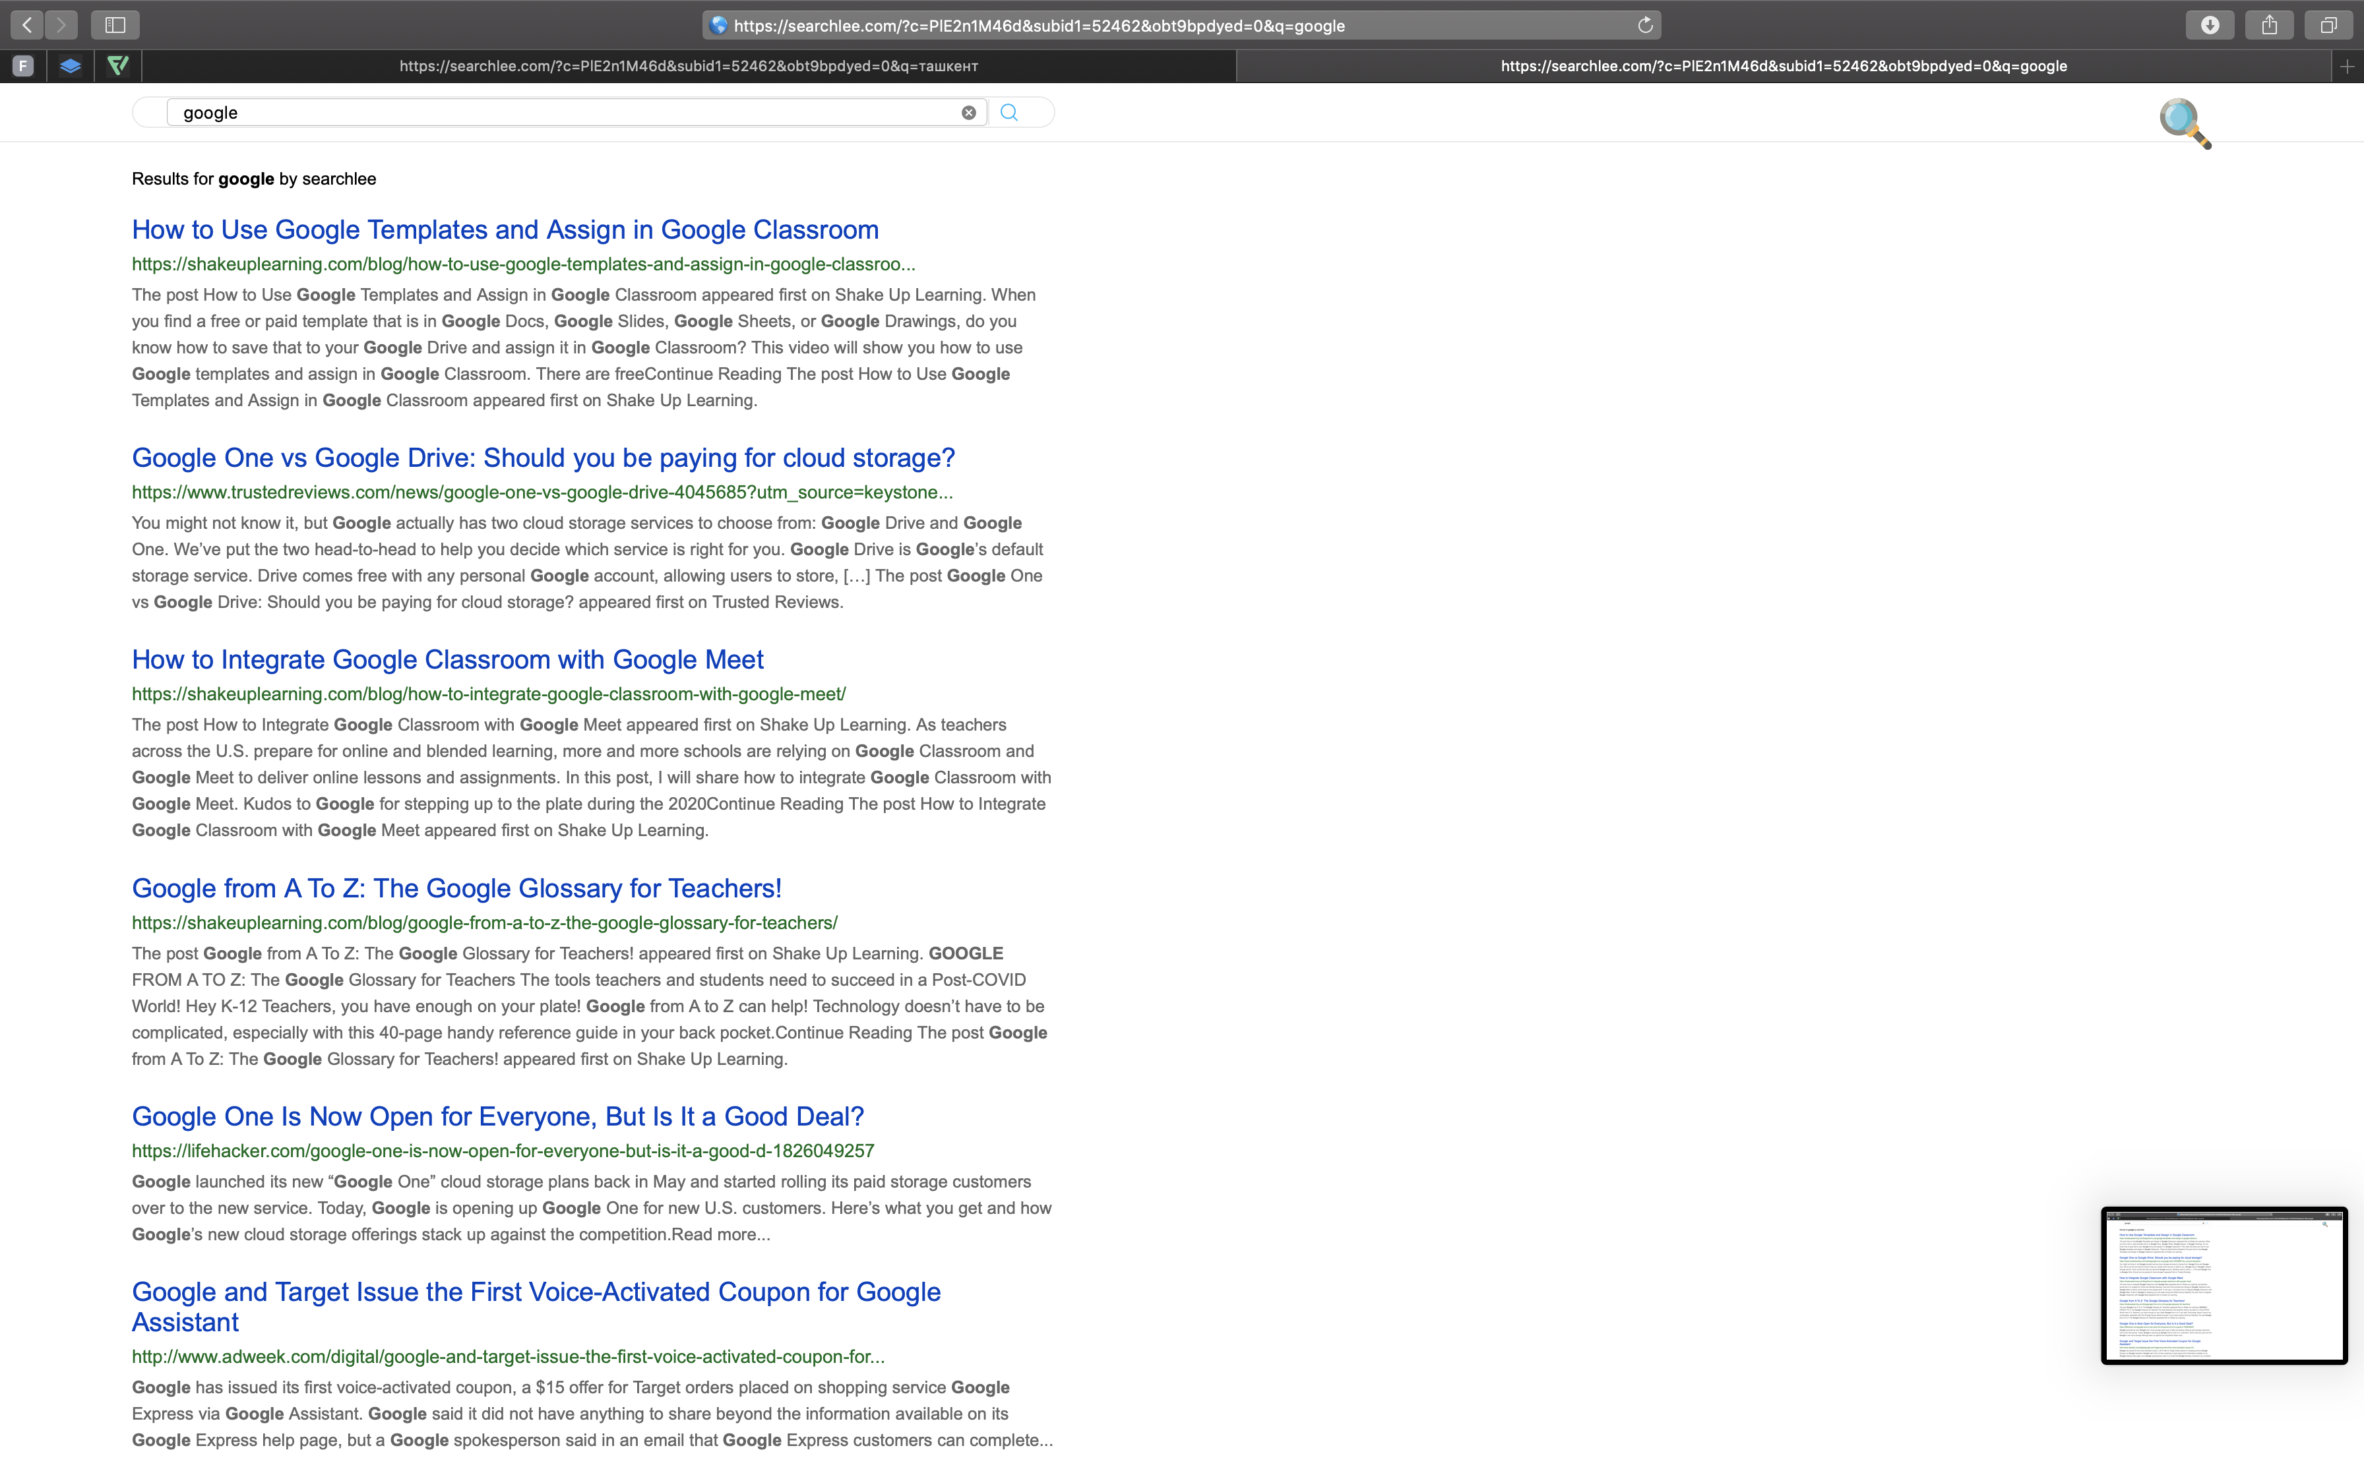Open the trustedreviews.com green URL
The image size is (2364, 1477).
pyautogui.click(x=542, y=493)
